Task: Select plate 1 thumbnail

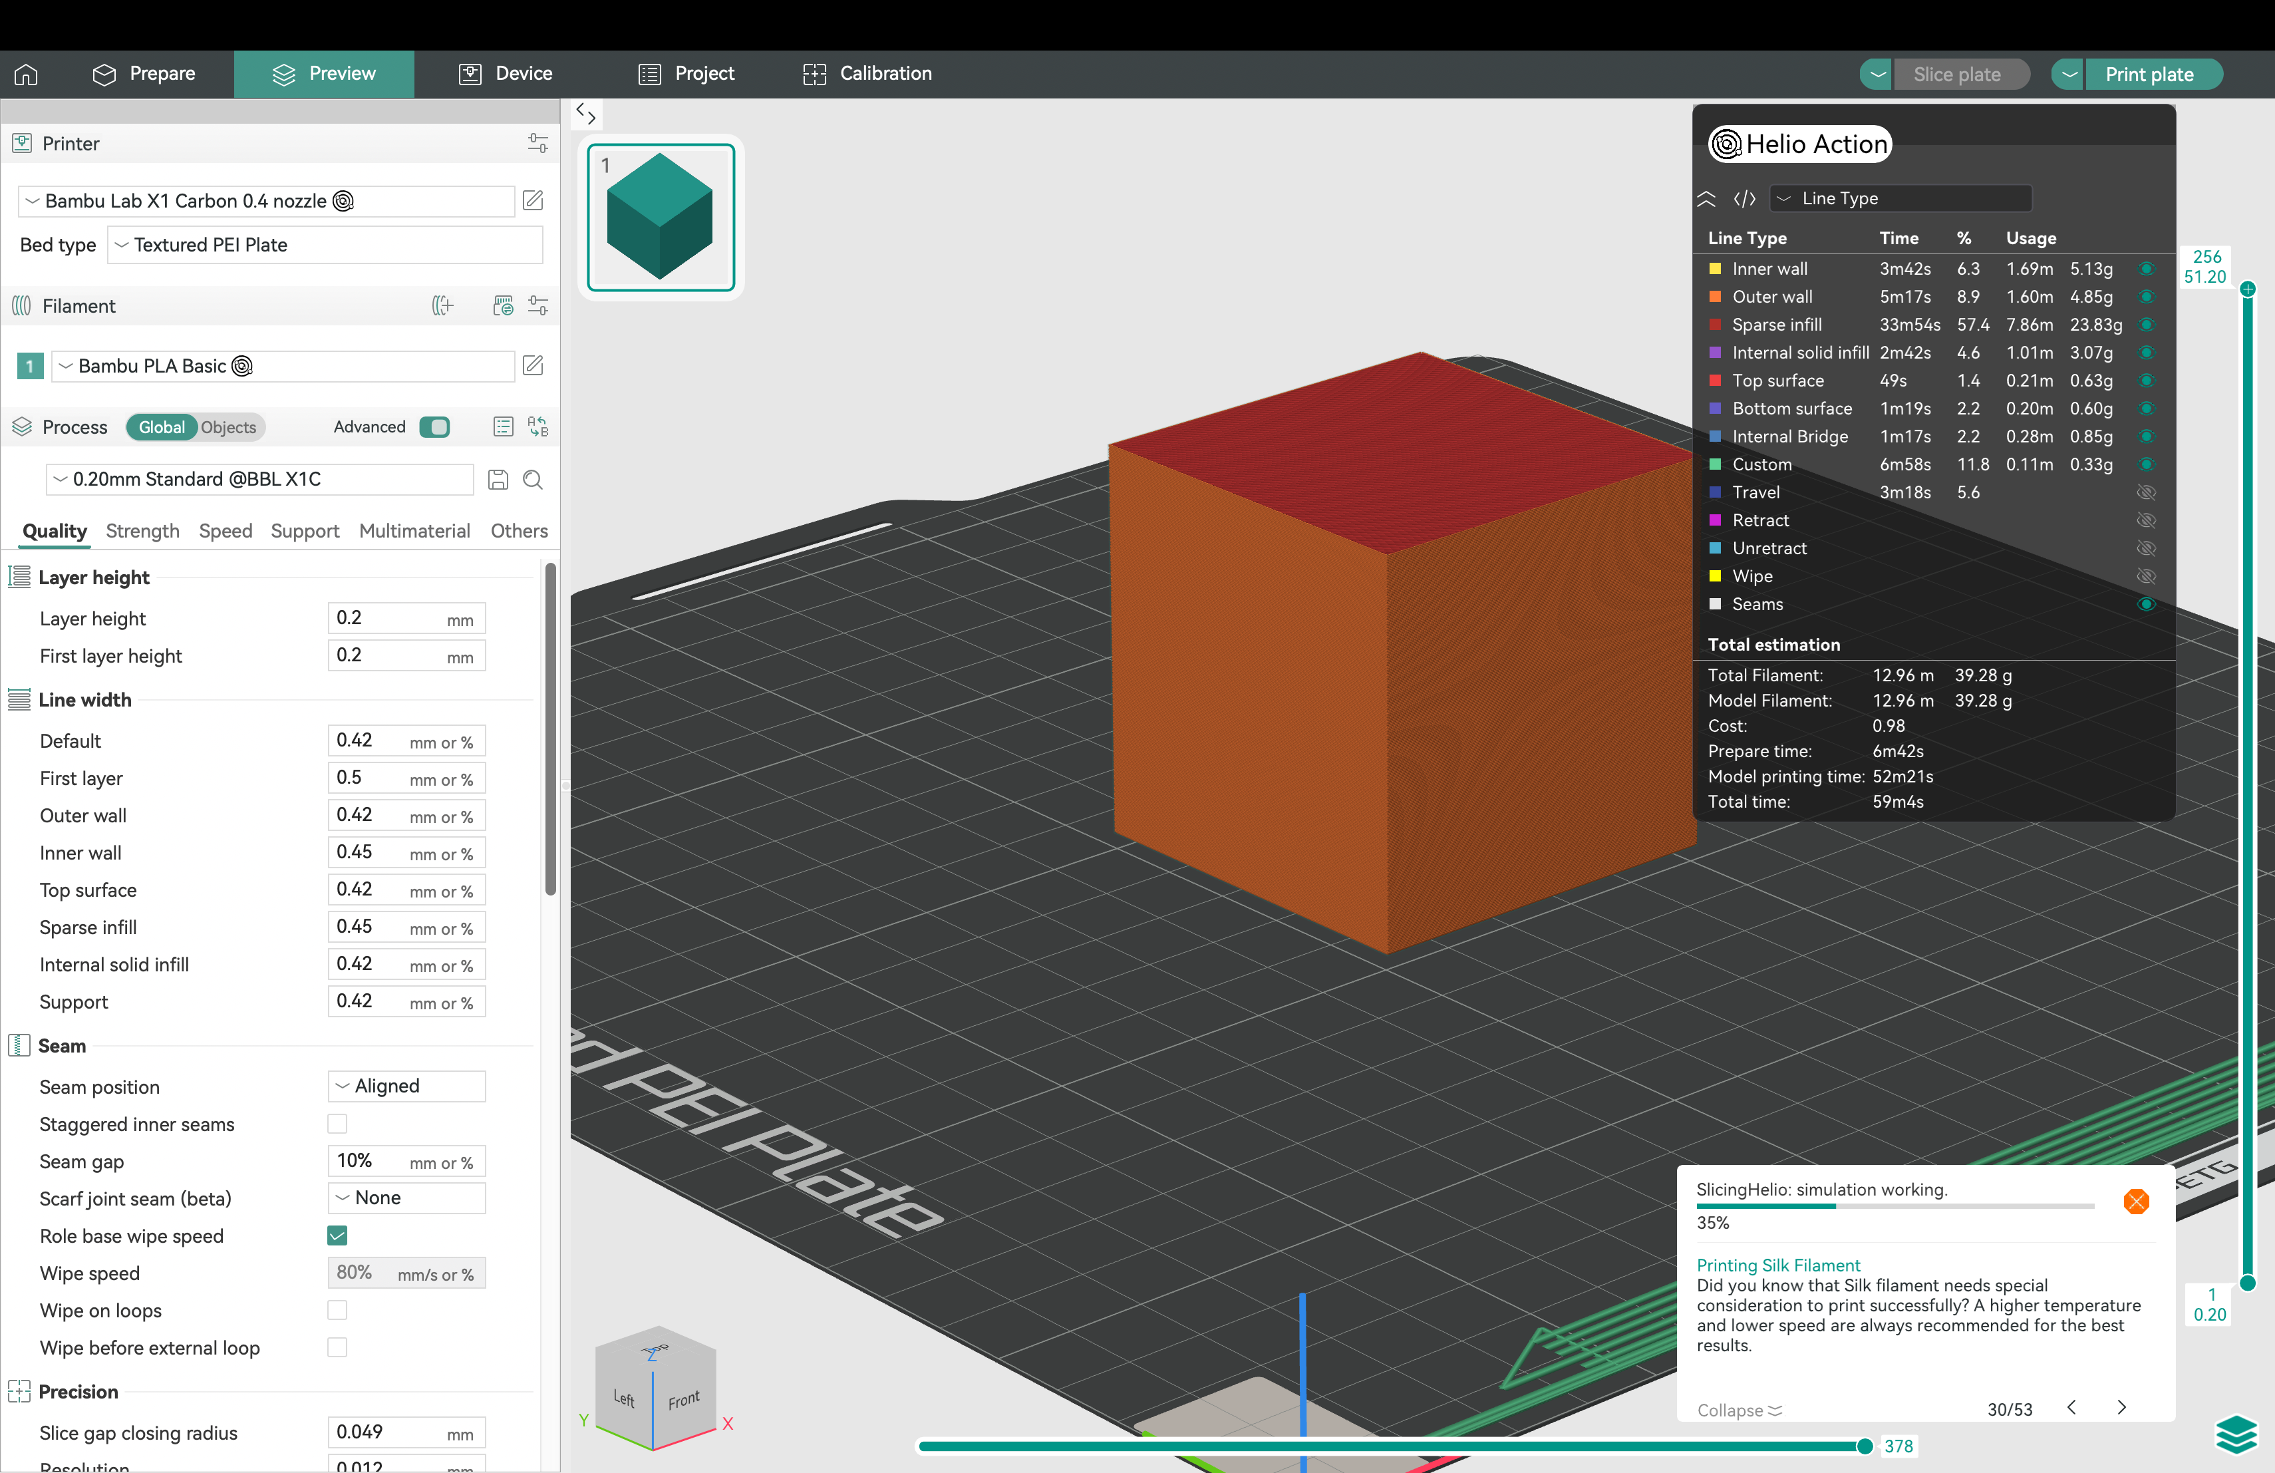Action: 661,217
